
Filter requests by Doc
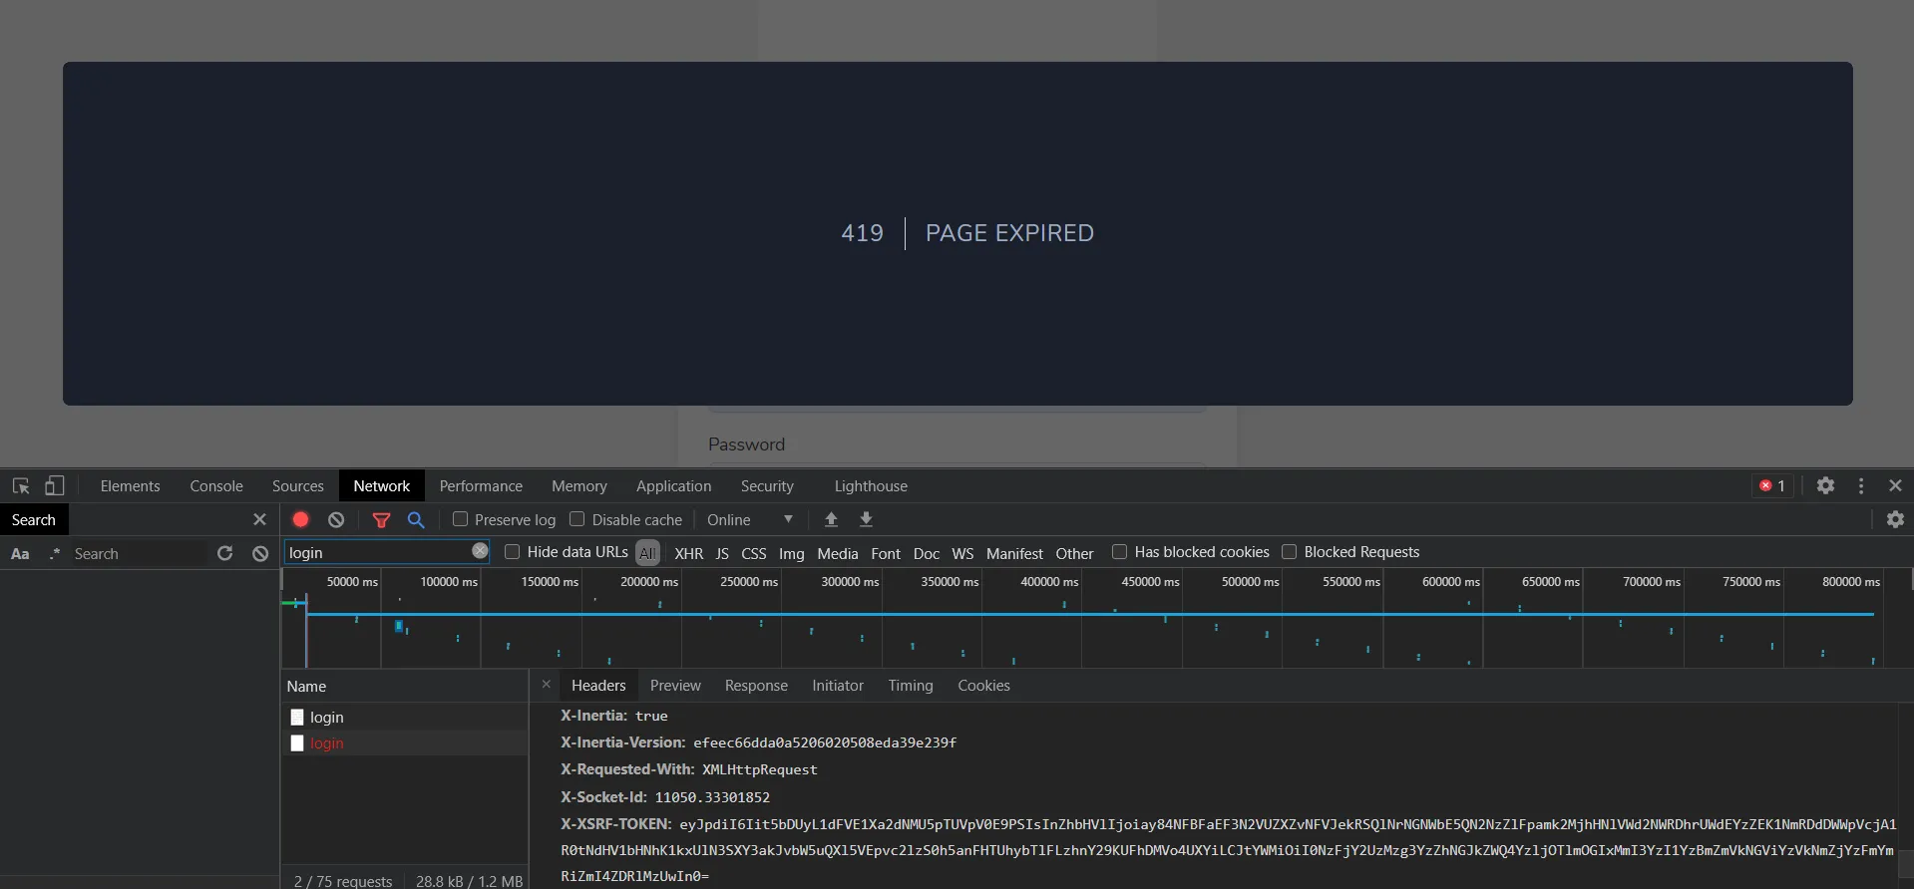[x=927, y=553]
